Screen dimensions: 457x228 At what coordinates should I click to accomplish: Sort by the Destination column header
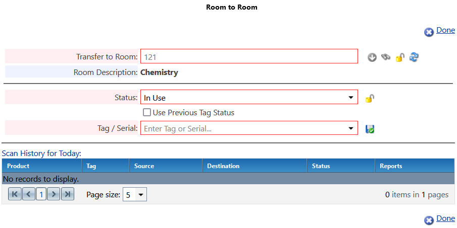[x=223, y=166]
